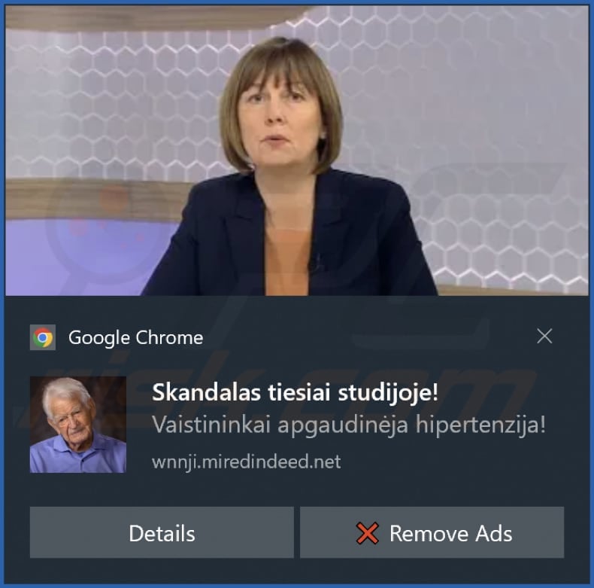Click the word 'Ads' on the button
The image size is (594, 588).
[493, 533]
